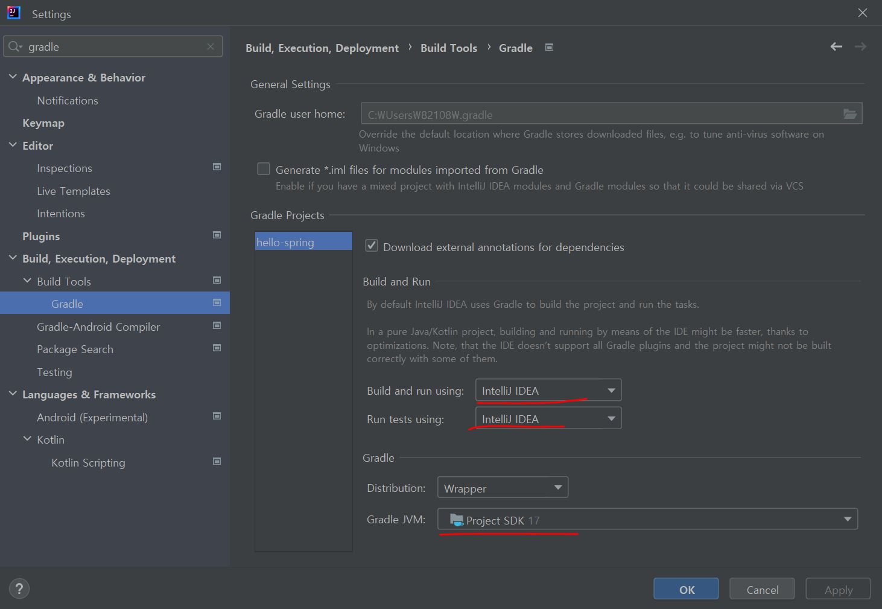Close the Settings dialog window
Screen dimensions: 882x609
(x=863, y=13)
